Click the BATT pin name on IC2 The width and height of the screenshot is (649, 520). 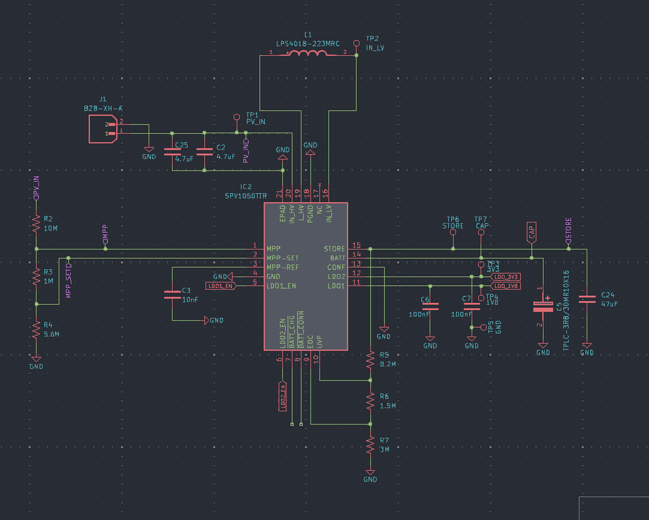(338, 258)
